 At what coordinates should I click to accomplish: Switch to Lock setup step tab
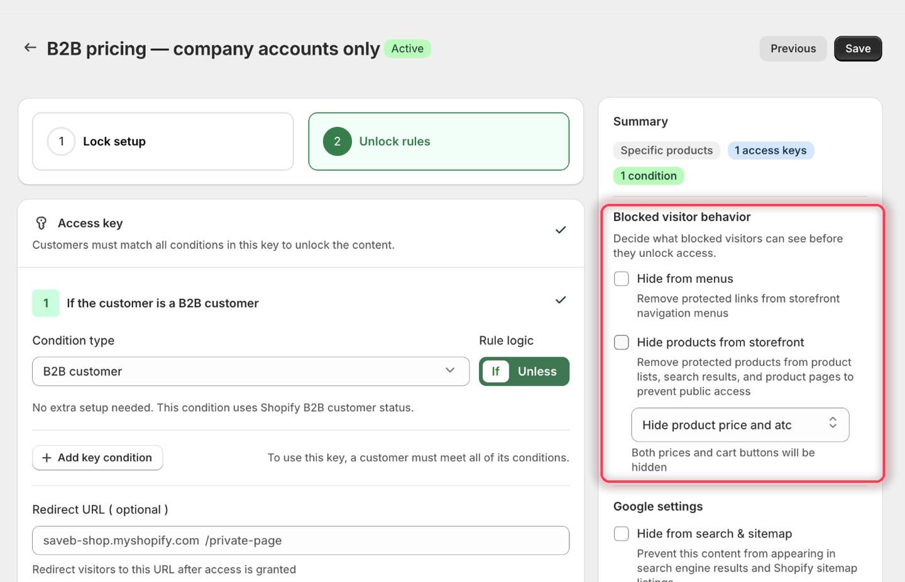click(x=163, y=141)
